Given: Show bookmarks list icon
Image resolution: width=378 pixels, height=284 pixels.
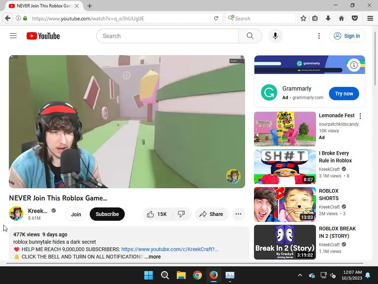Looking at the screenshot, I should [x=315, y=18].
